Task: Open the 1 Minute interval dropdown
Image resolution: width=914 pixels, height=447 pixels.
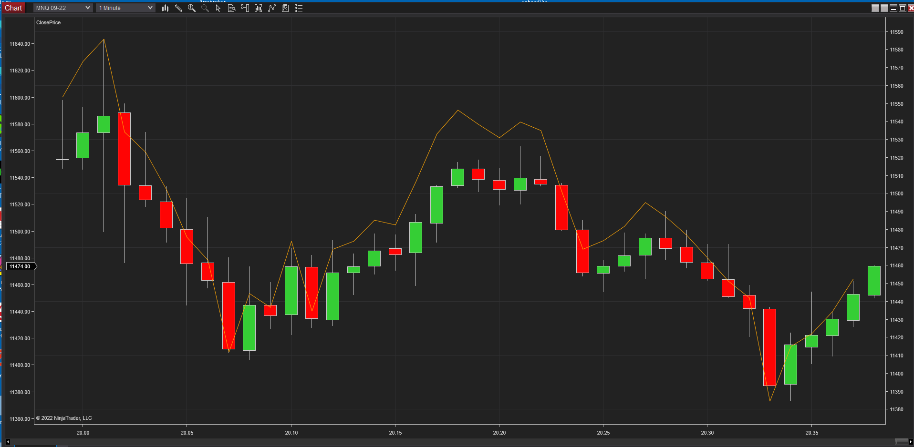Action: 125,8
